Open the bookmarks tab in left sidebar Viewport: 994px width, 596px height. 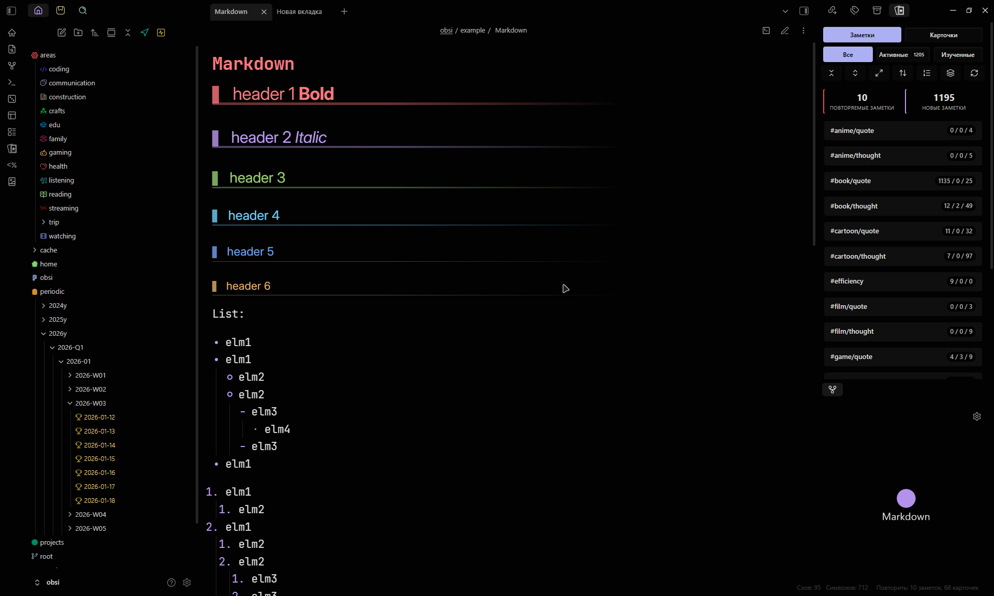point(61,10)
